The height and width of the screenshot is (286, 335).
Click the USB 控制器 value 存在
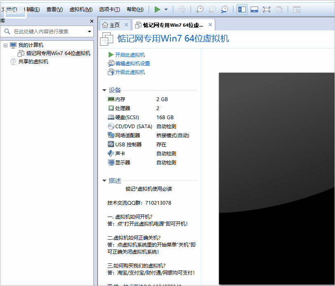(161, 145)
